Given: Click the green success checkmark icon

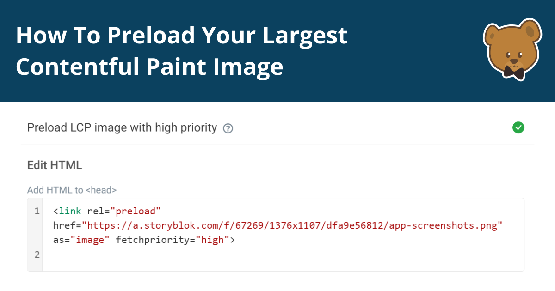Looking at the screenshot, I should point(518,127).
